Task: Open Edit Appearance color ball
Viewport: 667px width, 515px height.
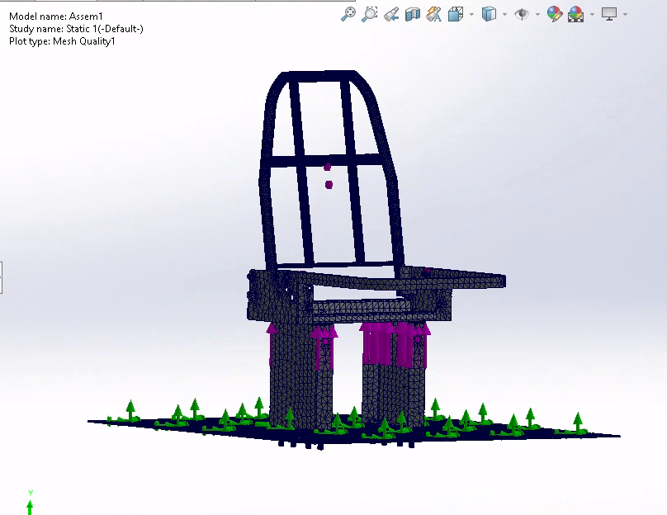Action: [554, 14]
